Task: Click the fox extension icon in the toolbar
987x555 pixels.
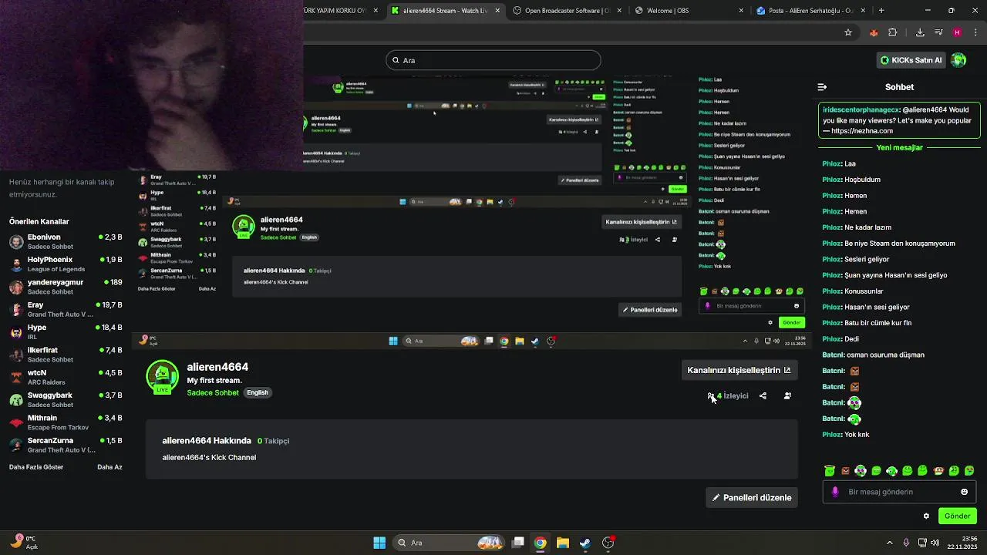Action: point(874,32)
